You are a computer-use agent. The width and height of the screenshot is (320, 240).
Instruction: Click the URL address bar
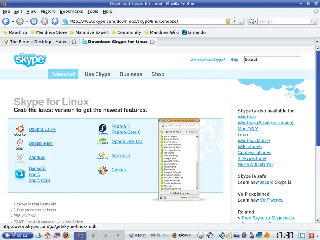[146, 21]
